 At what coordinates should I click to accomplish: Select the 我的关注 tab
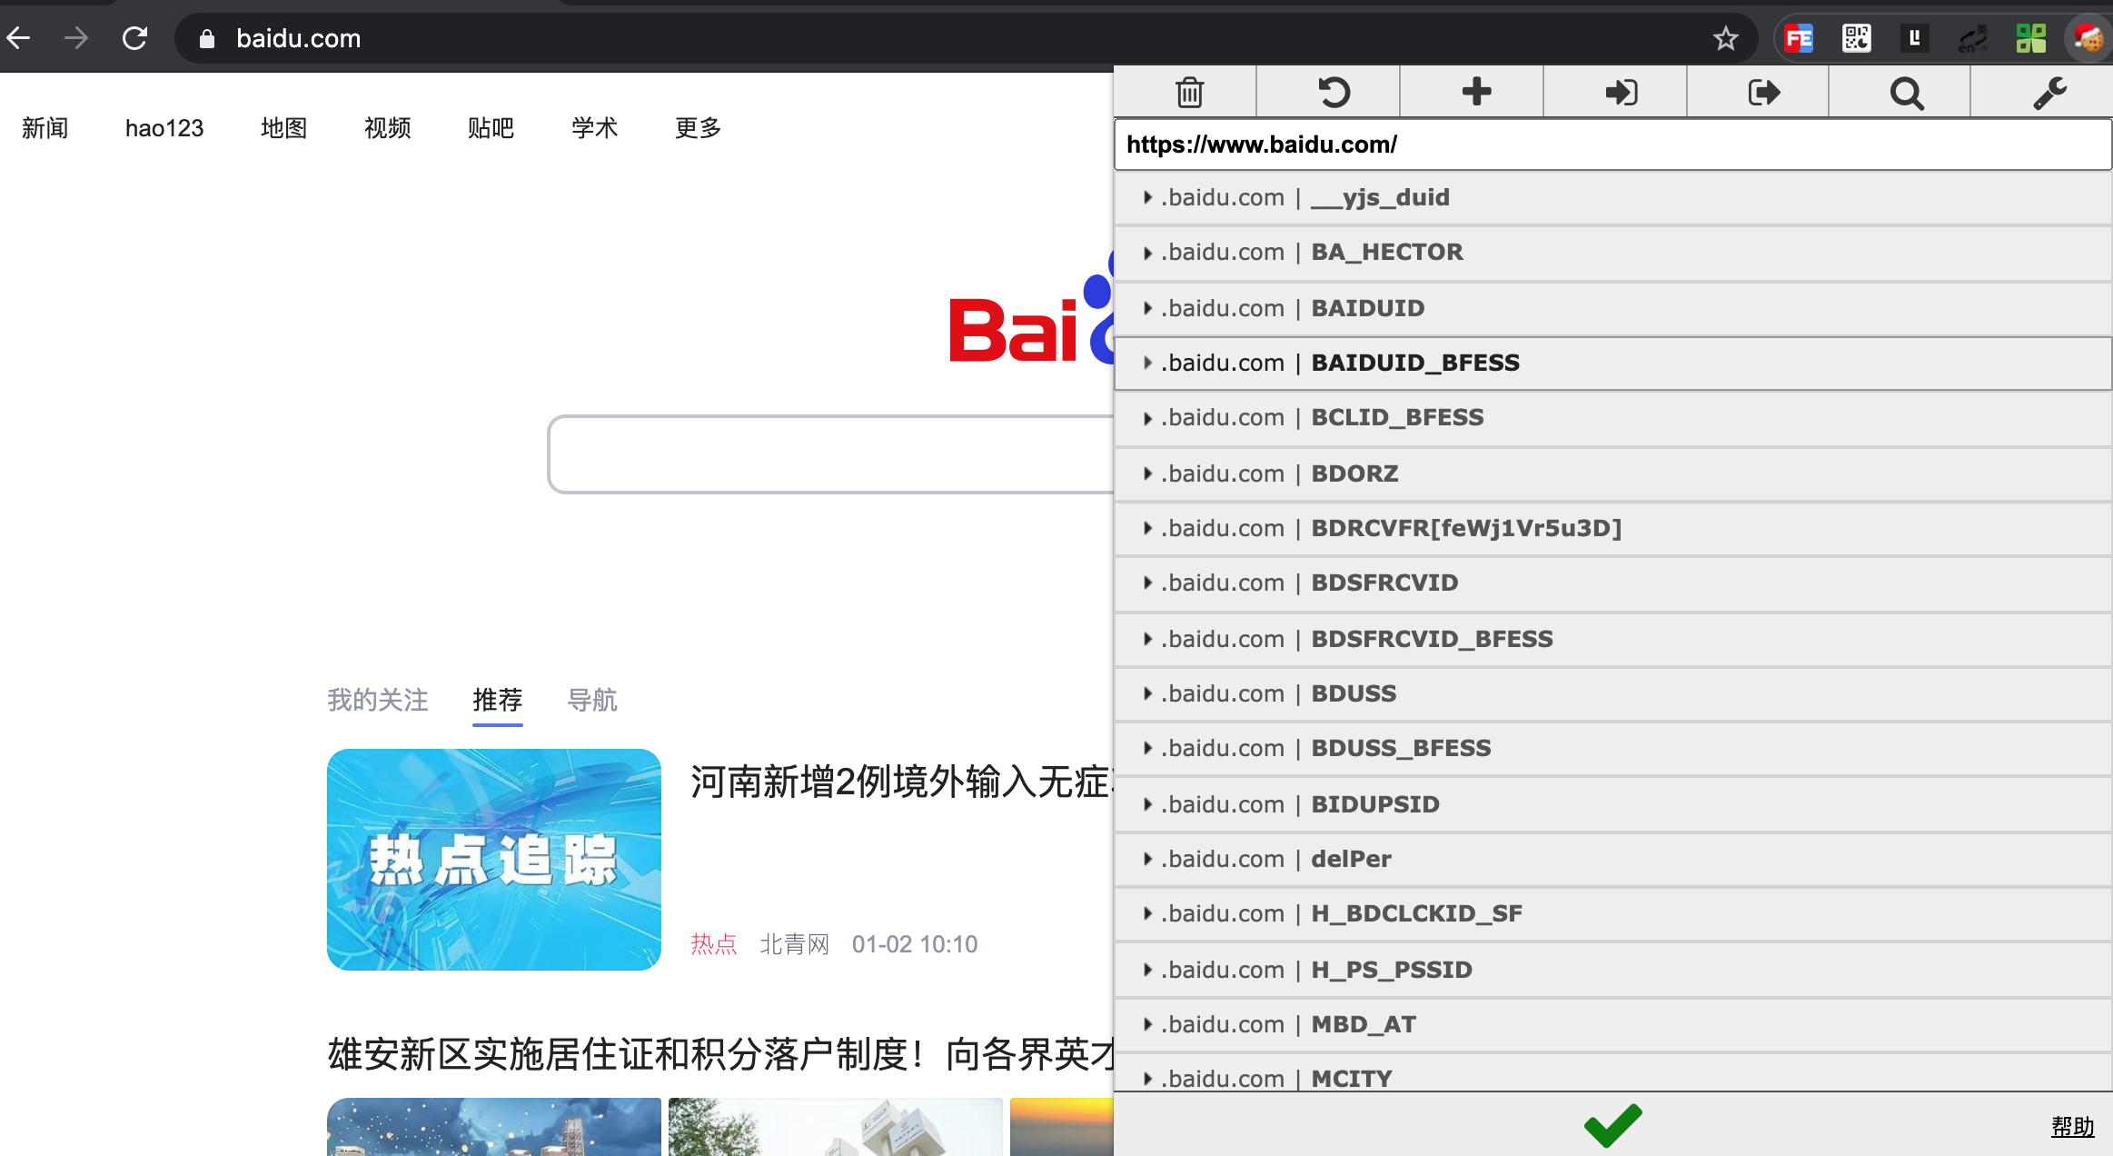coord(377,700)
